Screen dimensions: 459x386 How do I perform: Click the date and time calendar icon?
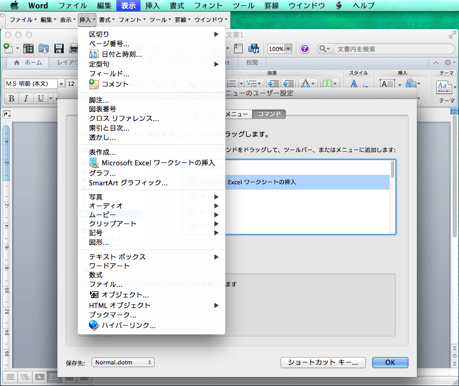pyautogui.click(x=94, y=54)
